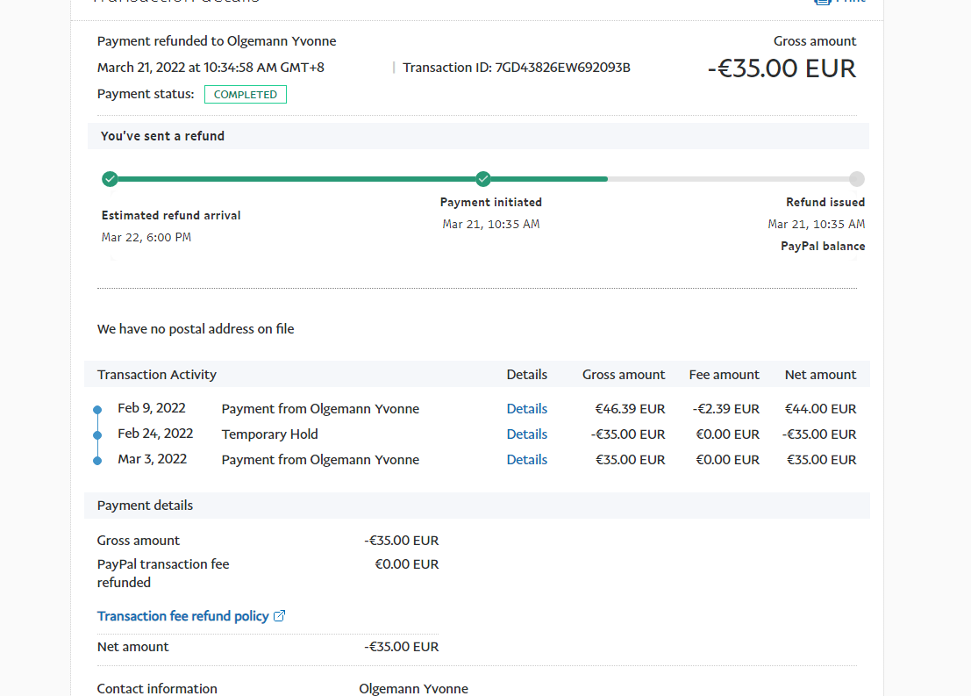Open Details for the Feb 9 payment
The height and width of the screenshot is (696, 971).
click(x=526, y=409)
